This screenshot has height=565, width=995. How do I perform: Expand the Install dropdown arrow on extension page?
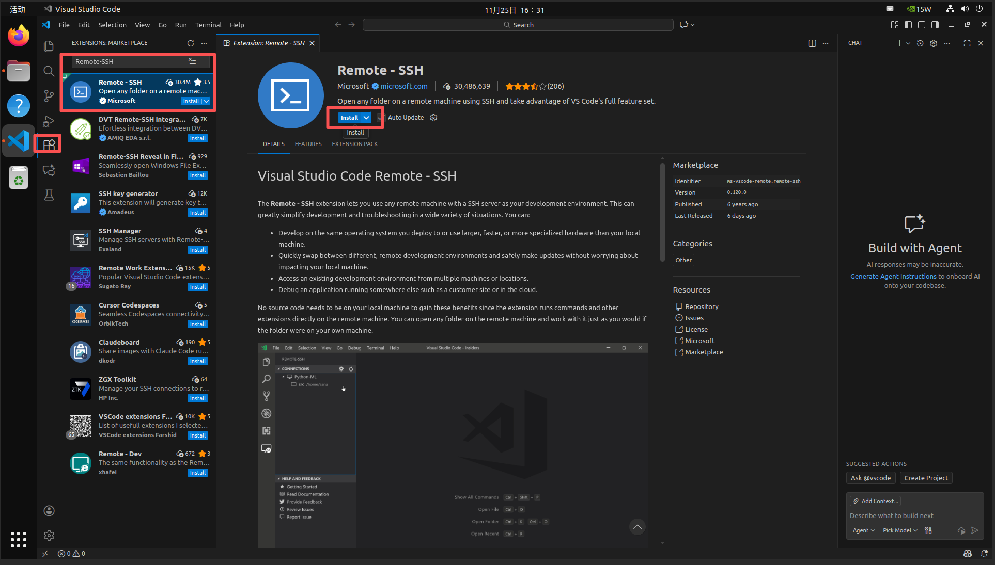[366, 118]
